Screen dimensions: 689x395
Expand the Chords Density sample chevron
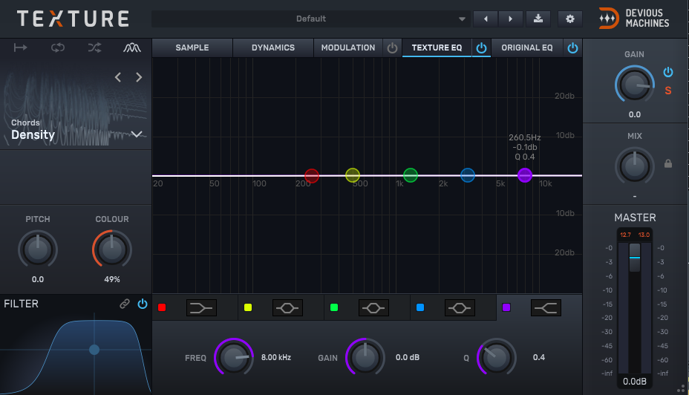click(137, 134)
